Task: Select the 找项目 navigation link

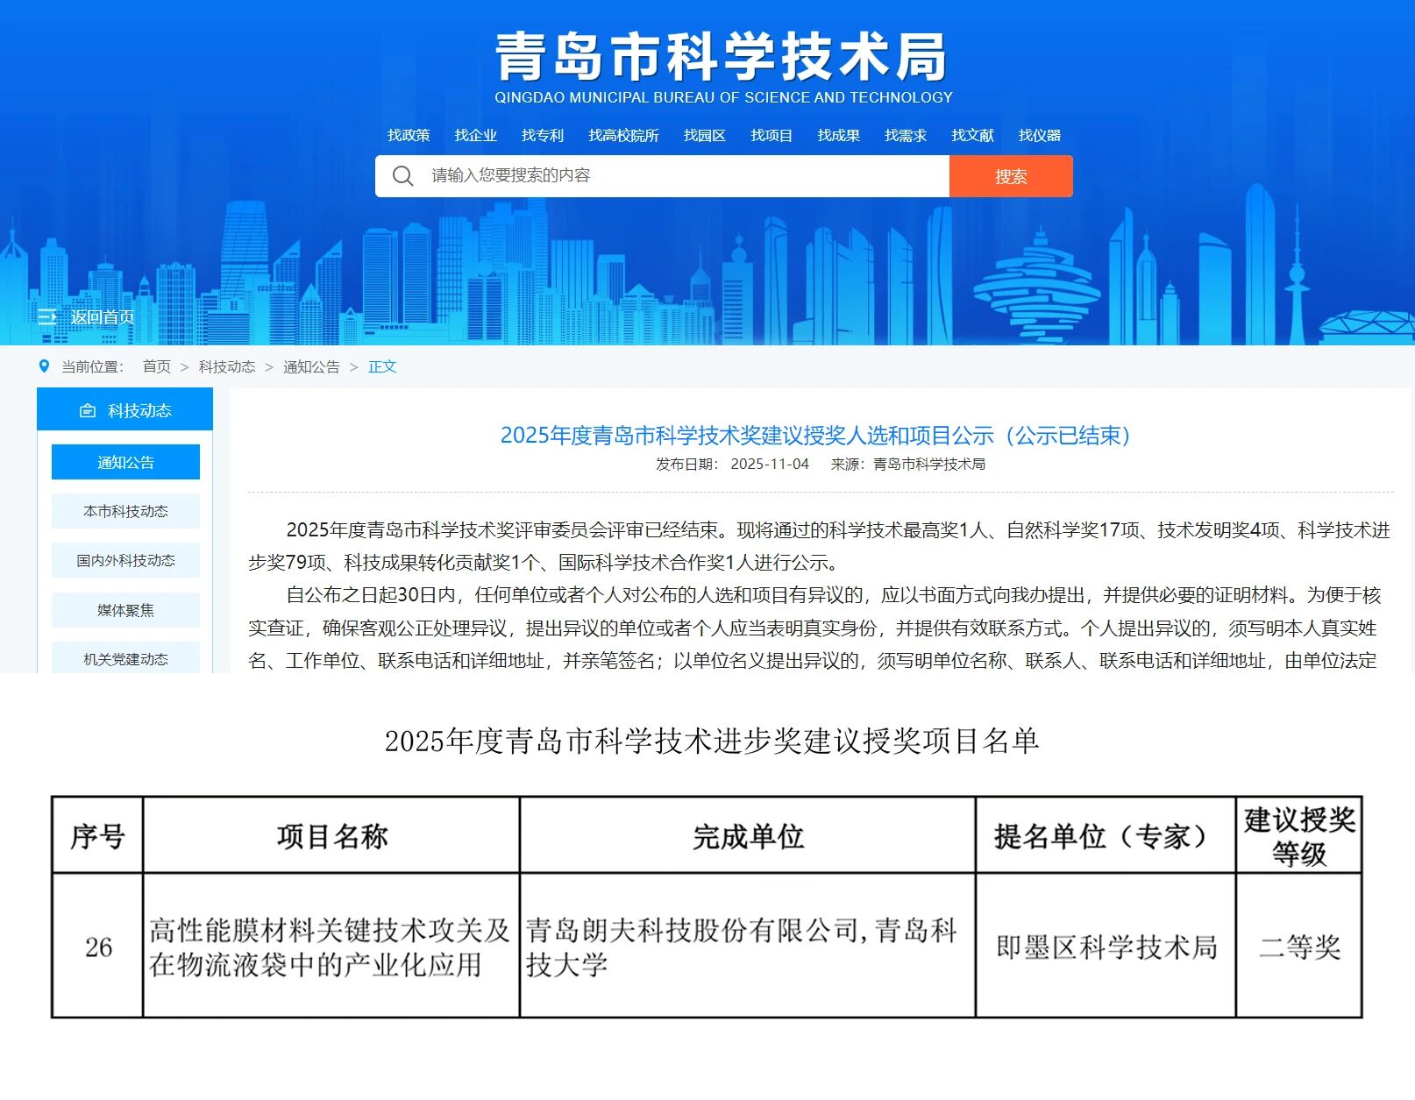Action: click(771, 135)
